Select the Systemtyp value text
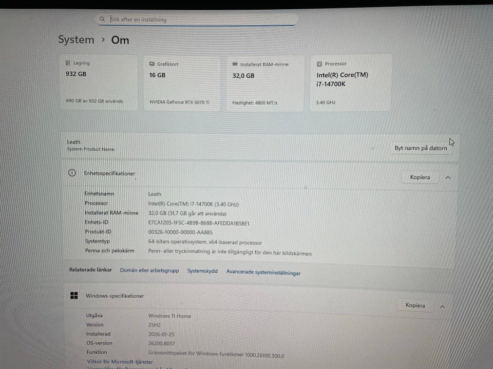Image resolution: width=493 pixels, height=369 pixels. coord(205,242)
